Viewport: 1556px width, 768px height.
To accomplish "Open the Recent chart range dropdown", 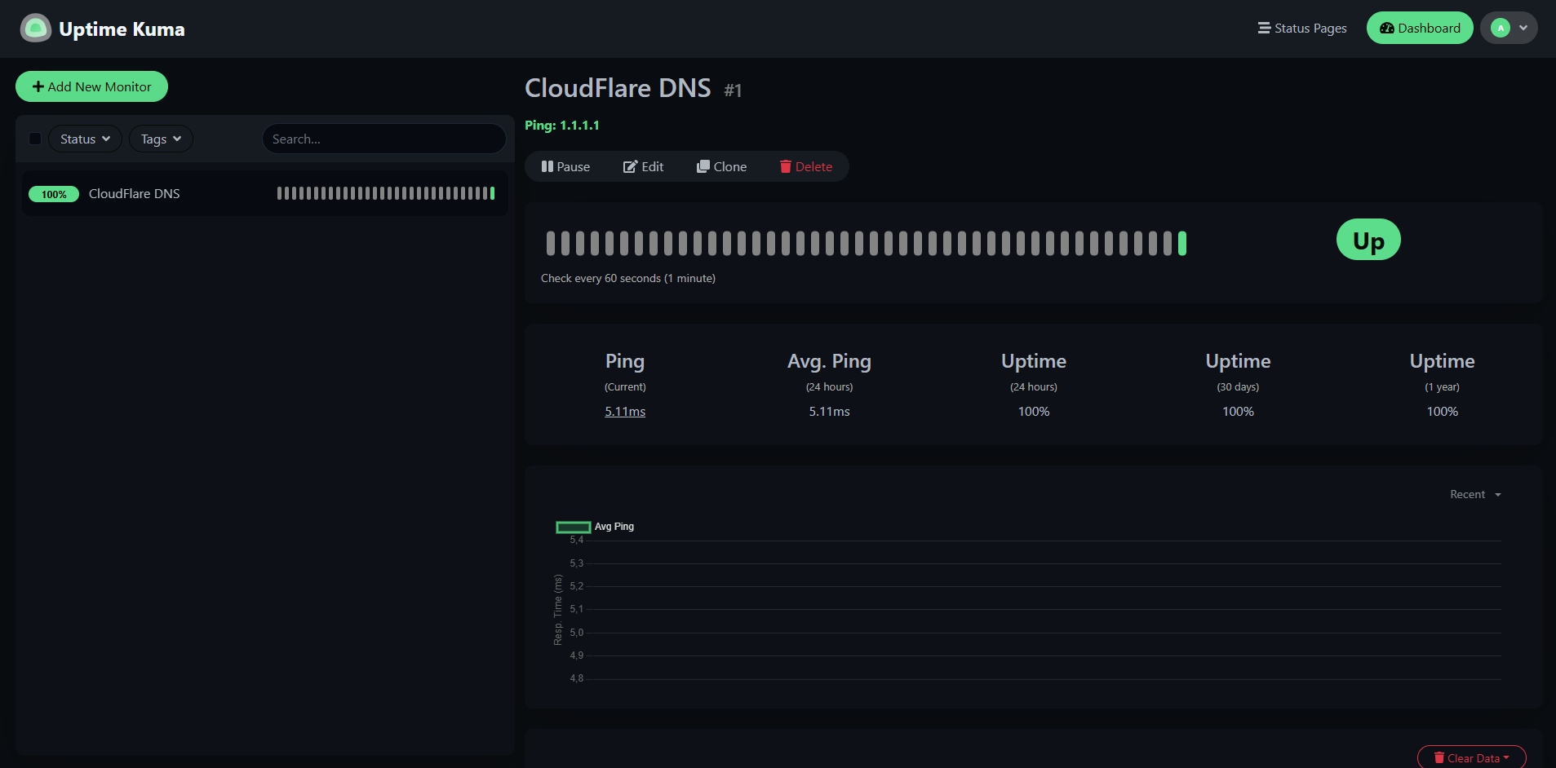I will pyautogui.click(x=1475, y=494).
